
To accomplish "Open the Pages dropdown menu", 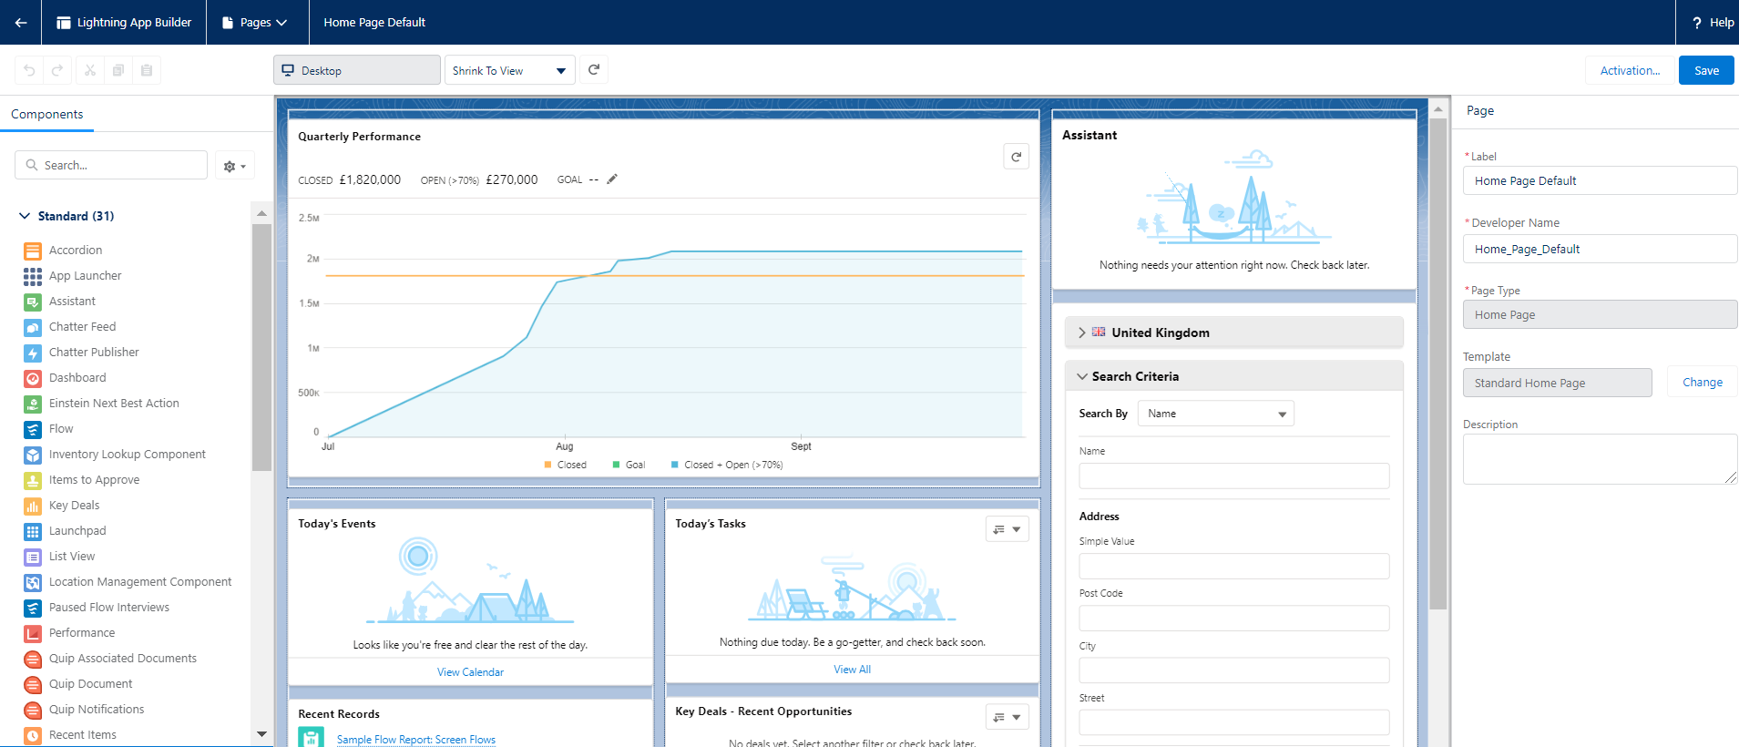I will pyautogui.click(x=255, y=22).
